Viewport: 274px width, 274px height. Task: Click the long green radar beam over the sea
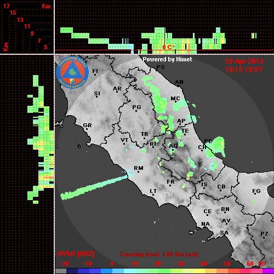[x=94, y=187]
